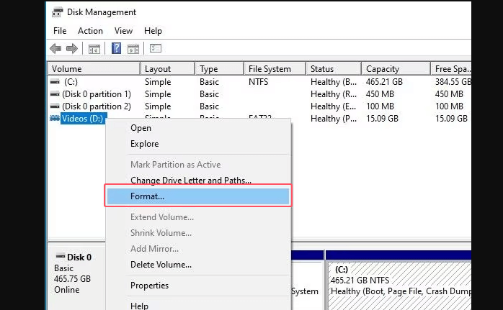Screen dimensions: 503x310
Task: Click the Show/Hide Console Tree icon
Action: click(94, 49)
